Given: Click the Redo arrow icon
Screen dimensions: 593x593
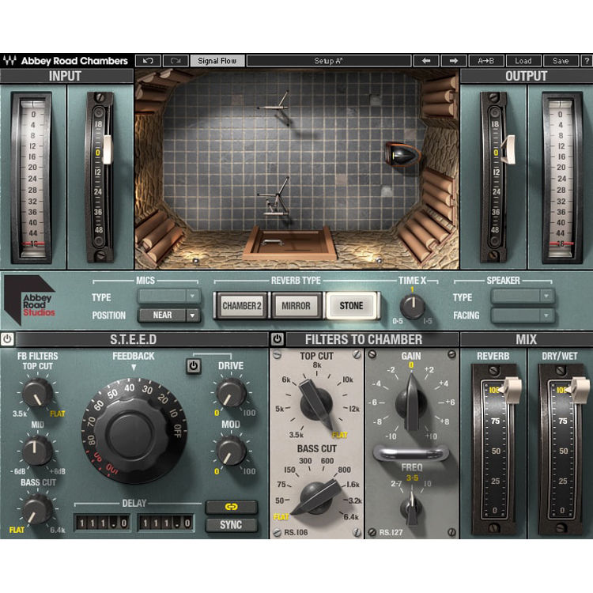Looking at the screenshot, I should pos(175,60).
